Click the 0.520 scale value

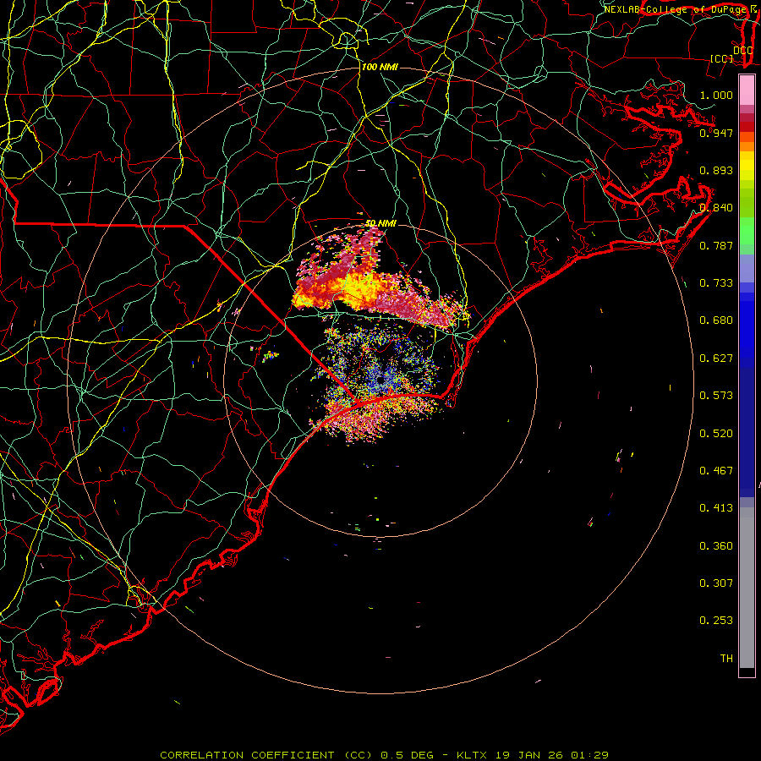point(716,434)
